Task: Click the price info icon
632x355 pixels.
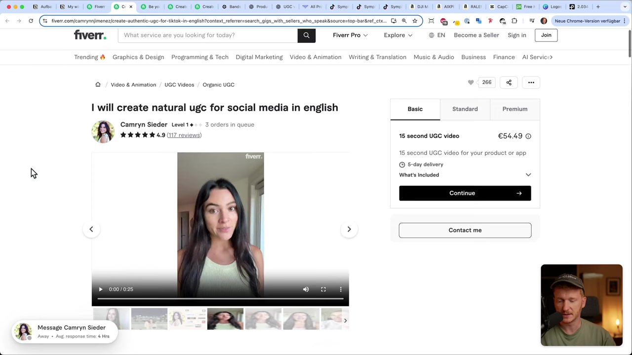Action: (x=528, y=136)
